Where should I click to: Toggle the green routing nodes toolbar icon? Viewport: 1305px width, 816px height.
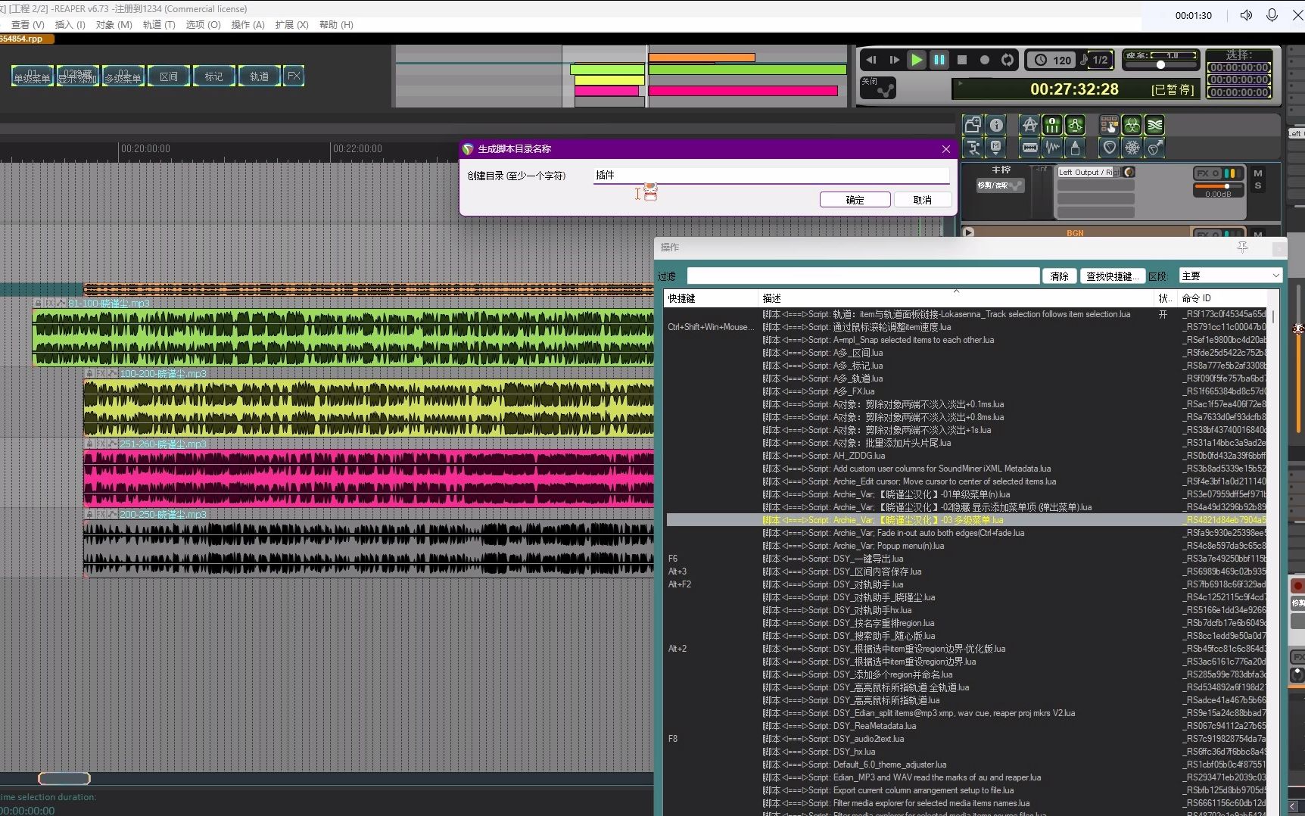pyautogui.click(x=1075, y=125)
